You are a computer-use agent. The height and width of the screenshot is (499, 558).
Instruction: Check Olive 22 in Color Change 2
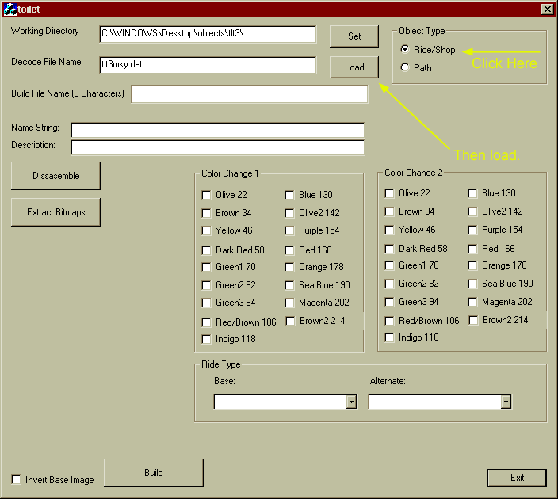[390, 193]
